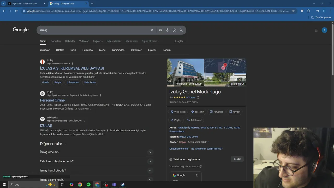Switch to the Görseller tab
The width and height of the screenshot is (334, 188).
coord(56,41)
